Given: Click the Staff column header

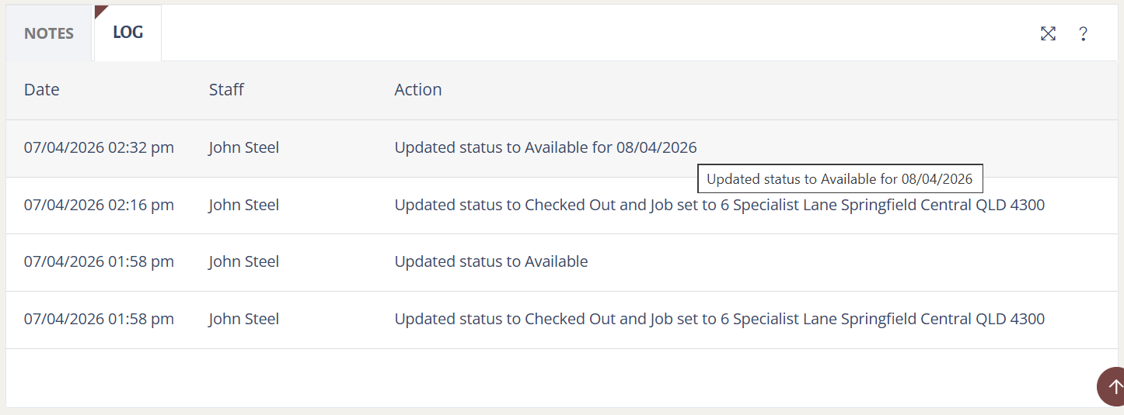Looking at the screenshot, I should (226, 89).
